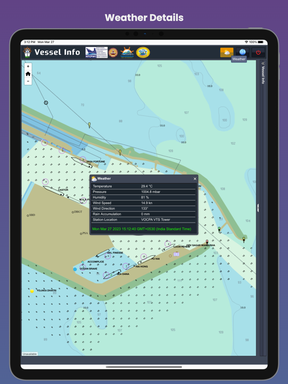Click the NTCPWC logo

[x=96, y=52]
